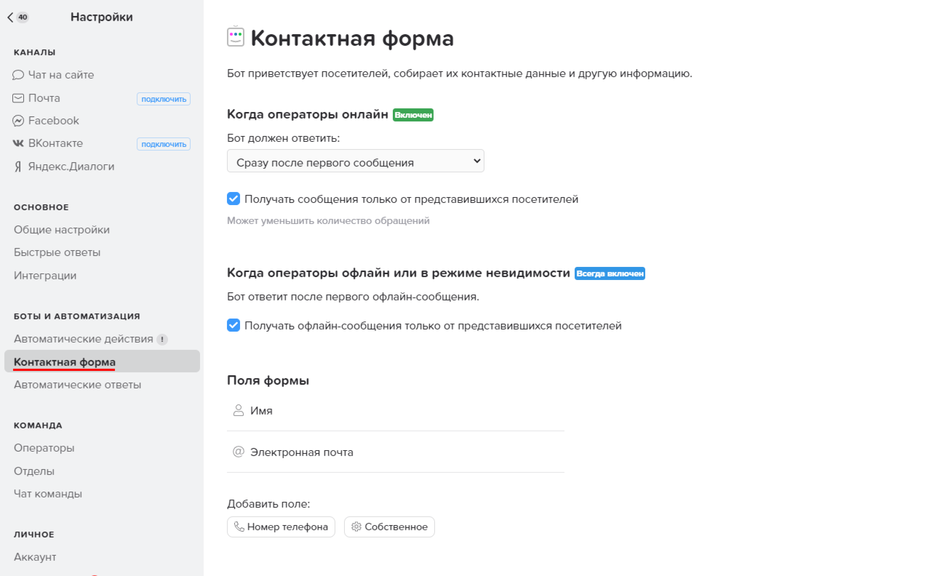Click подключить next to Почта
Image resolution: width=934 pixels, height=576 pixels.
pyautogui.click(x=163, y=99)
